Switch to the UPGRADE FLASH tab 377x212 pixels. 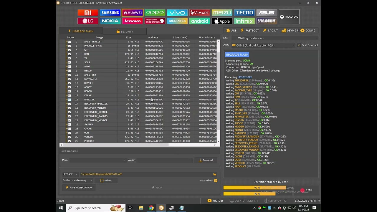81,31
